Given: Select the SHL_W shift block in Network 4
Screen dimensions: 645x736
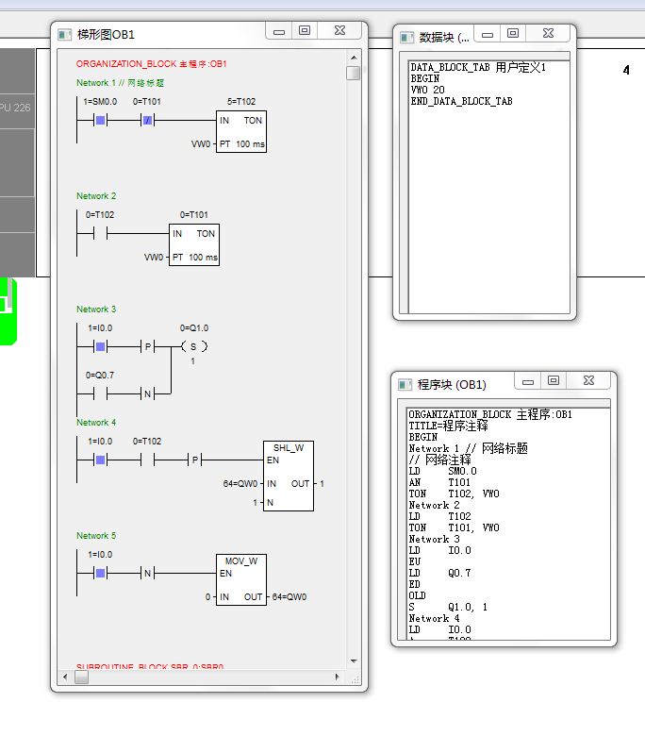Looking at the screenshot, I should click(289, 476).
